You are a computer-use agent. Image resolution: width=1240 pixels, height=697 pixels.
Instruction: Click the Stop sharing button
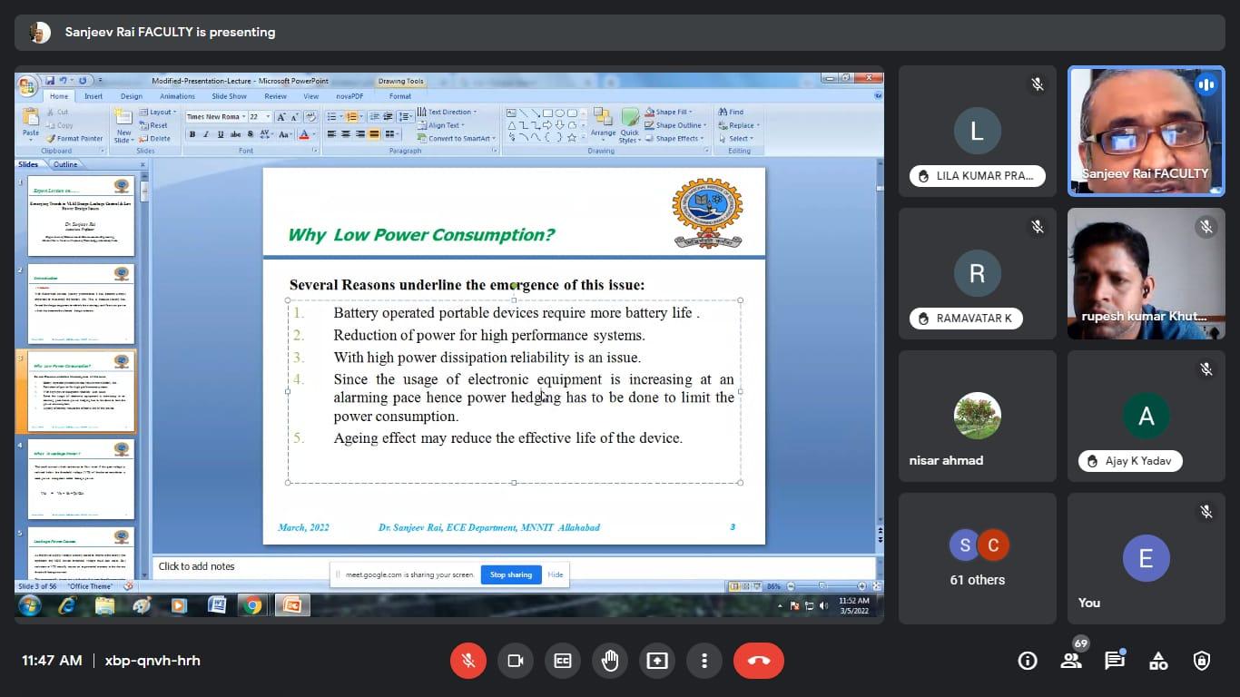pos(511,574)
